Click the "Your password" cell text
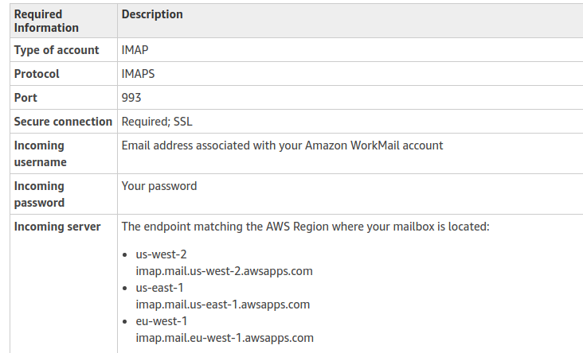The width and height of the screenshot is (583, 353). coord(159,186)
